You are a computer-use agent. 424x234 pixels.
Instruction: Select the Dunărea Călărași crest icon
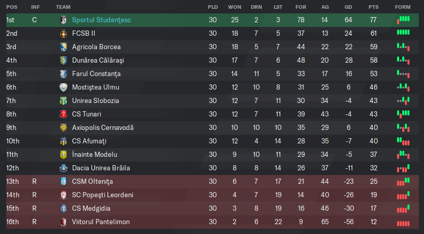pos(63,60)
